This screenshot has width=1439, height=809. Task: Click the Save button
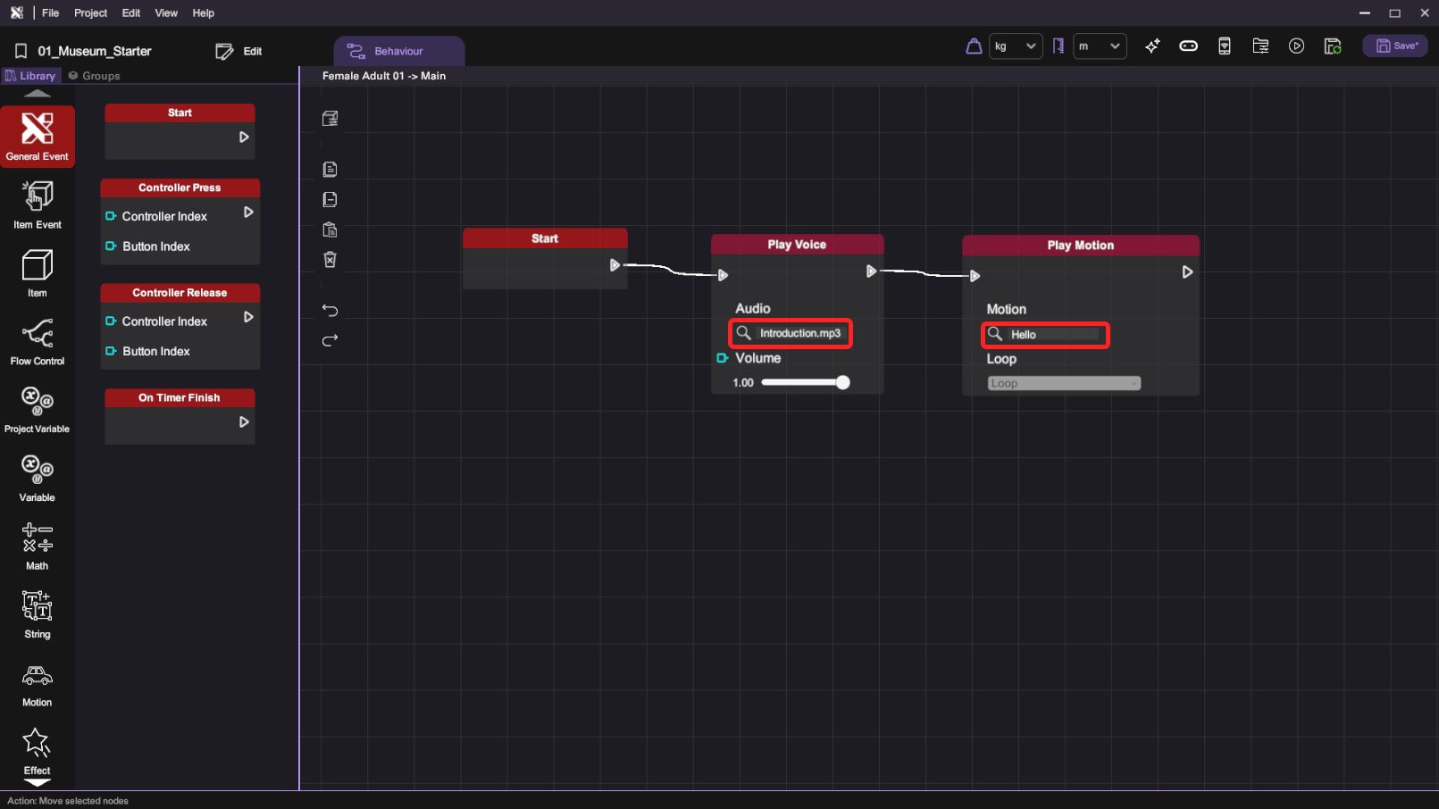point(1395,46)
